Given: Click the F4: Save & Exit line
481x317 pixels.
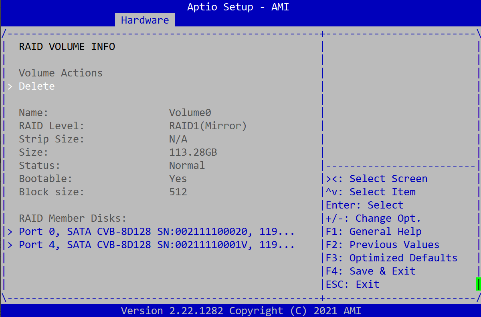Looking at the screenshot, I should coord(371,271).
